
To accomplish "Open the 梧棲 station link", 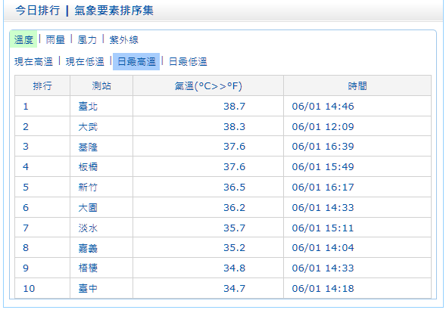I will (x=88, y=268).
